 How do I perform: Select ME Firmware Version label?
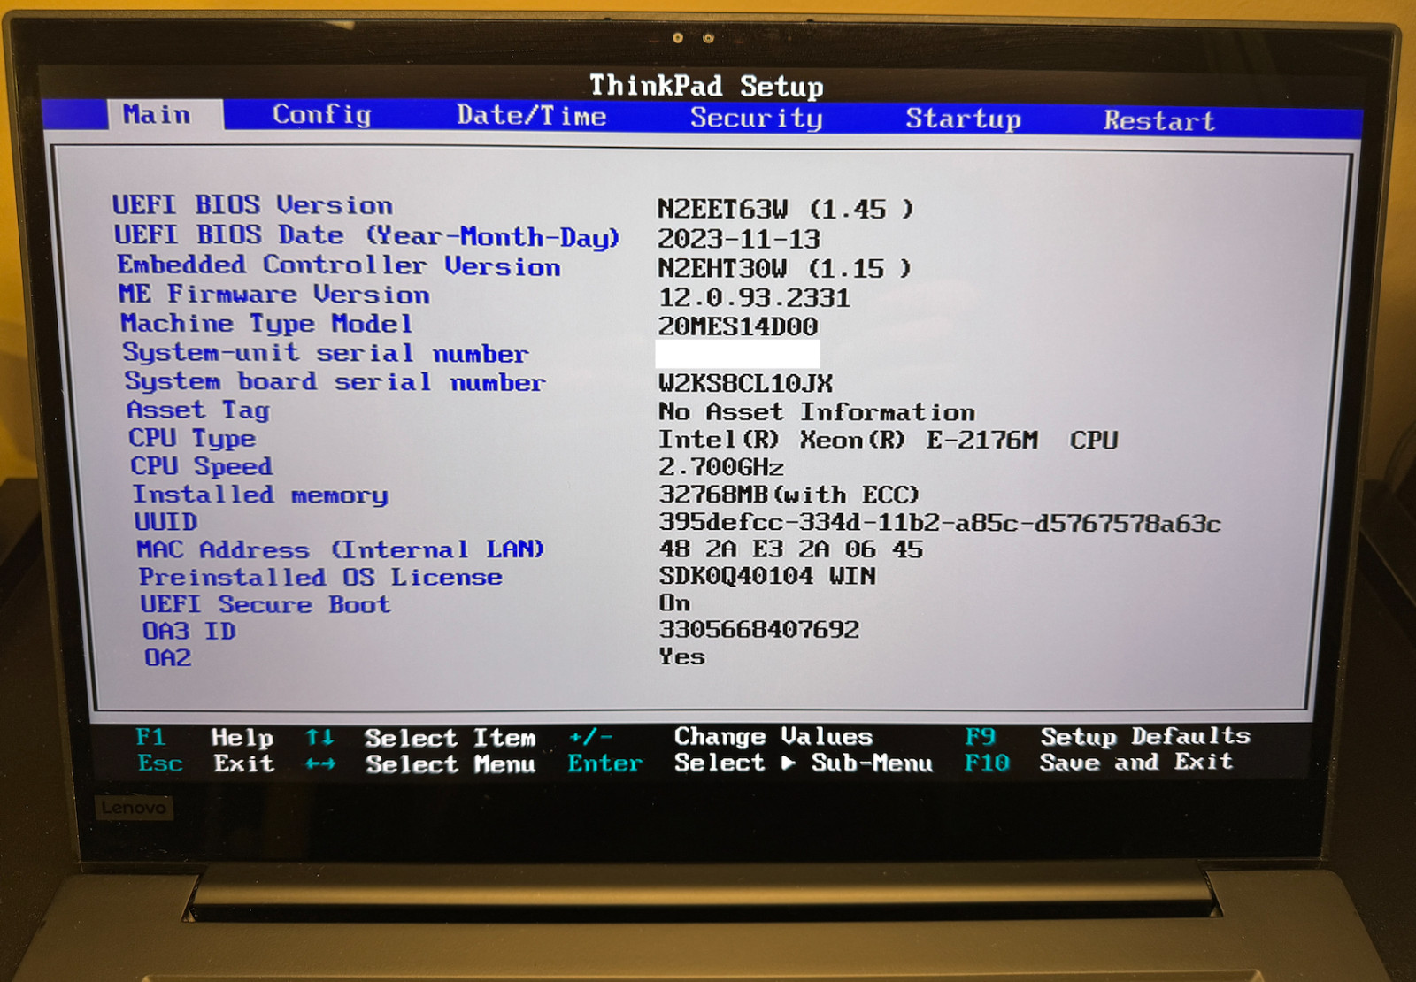click(274, 294)
